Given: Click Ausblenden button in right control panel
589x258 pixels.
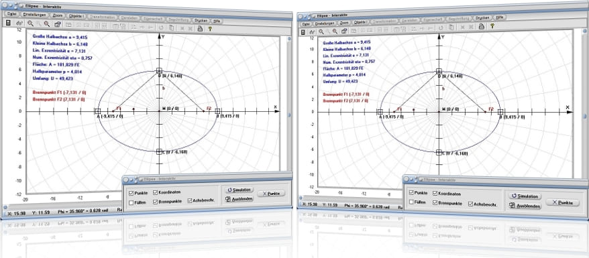Looking at the screenshot, I should click(x=525, y=206).
